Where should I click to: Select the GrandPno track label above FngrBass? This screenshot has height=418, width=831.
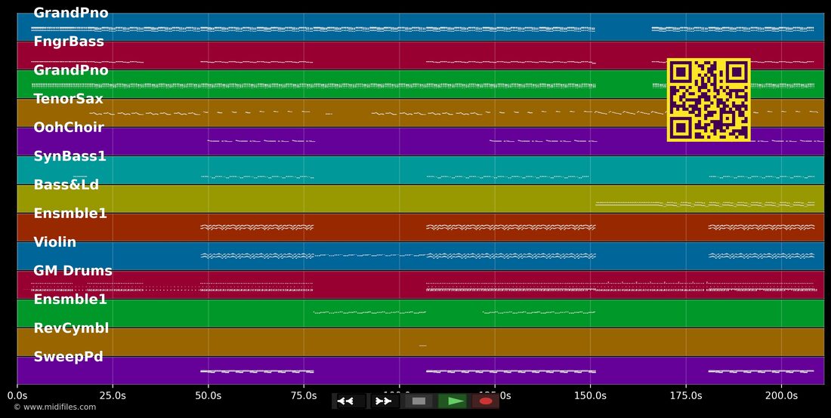71,14
